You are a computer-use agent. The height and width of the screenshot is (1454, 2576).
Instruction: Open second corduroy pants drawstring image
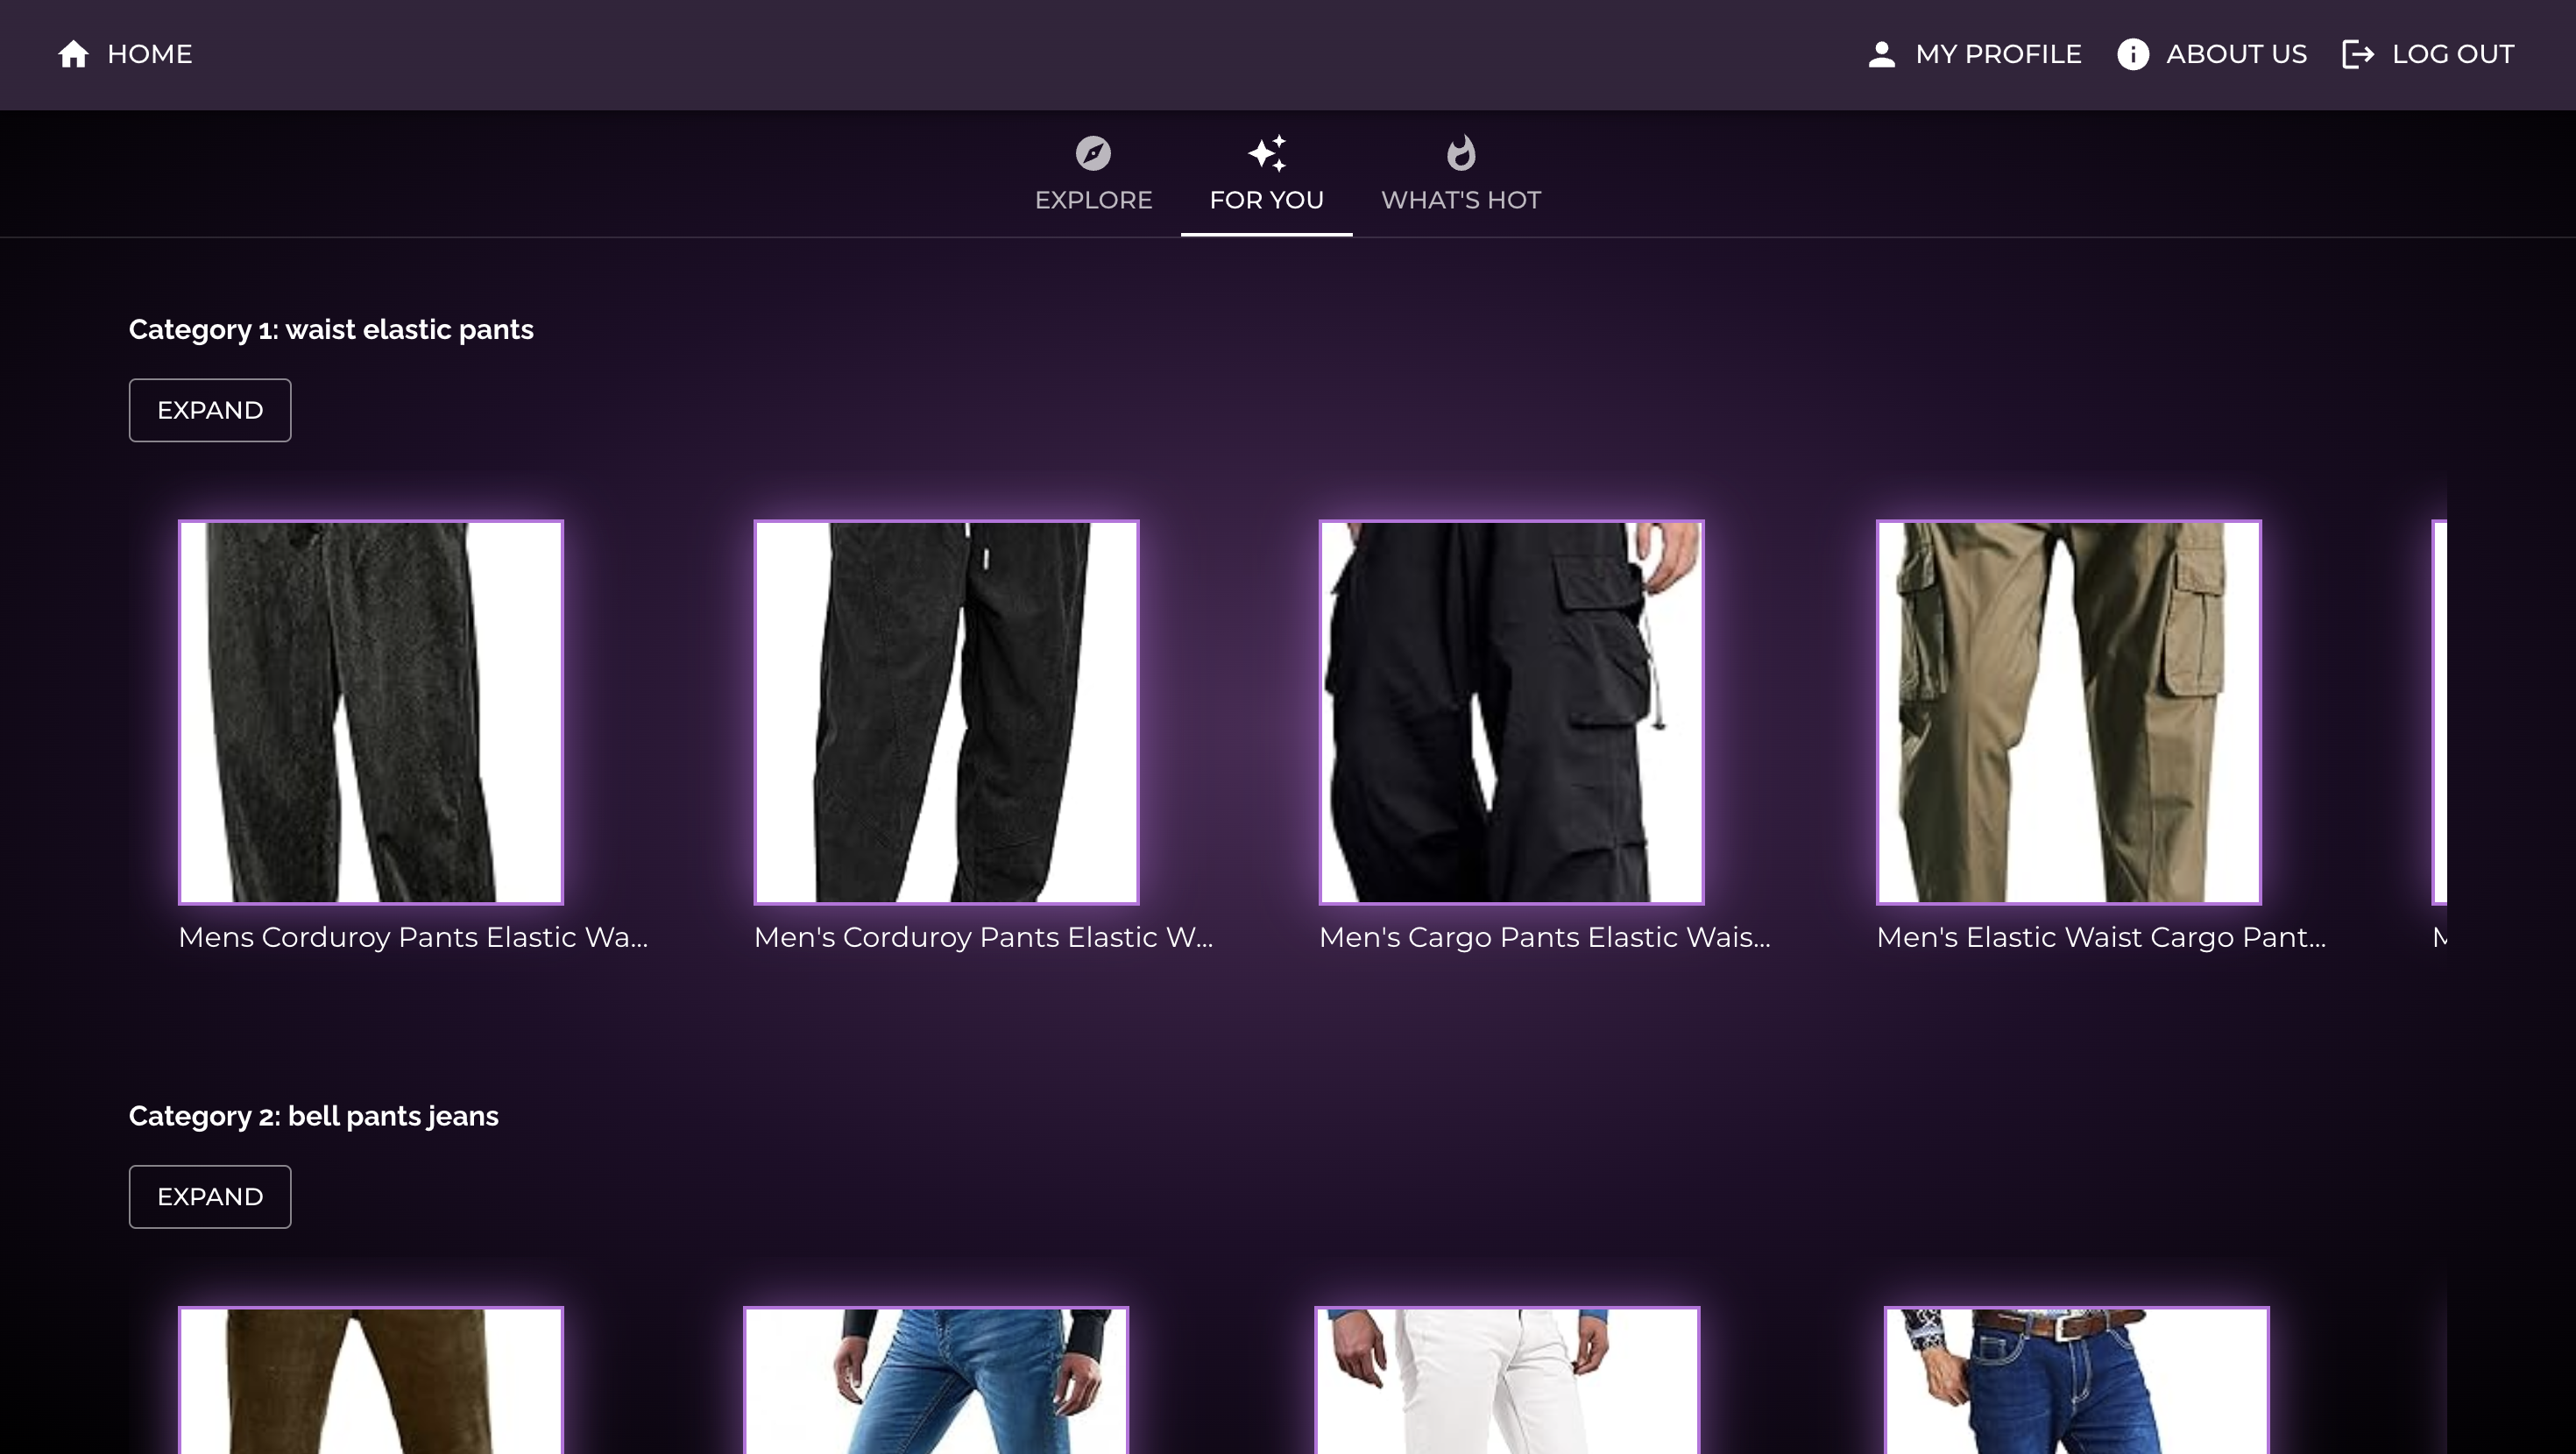pyautogui.click(x=946, y=712)
